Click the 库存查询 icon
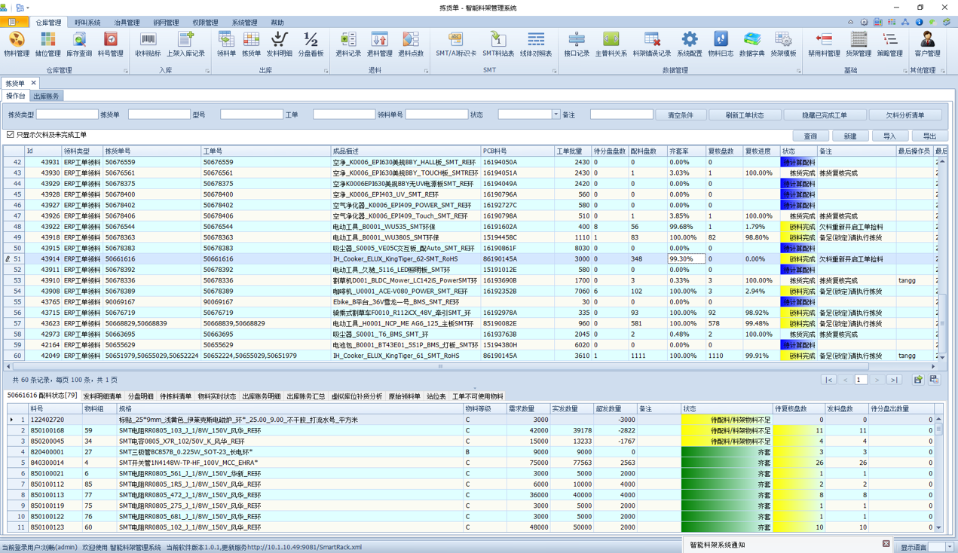 (x=79, y=44)
